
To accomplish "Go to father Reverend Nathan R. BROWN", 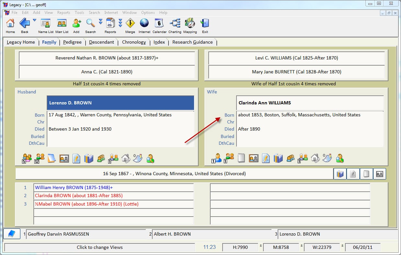I will tap(107, 58).
